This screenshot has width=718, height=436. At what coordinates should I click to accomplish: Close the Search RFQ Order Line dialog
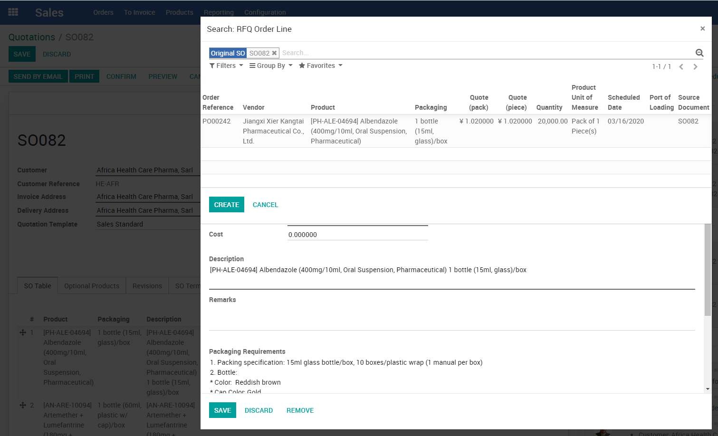[x=702, y=28]
